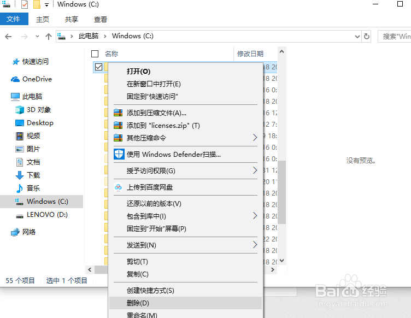The width and height of the screenshot is (411, 318).
Task: Switch to the 查看 ribbon tab
Action: point(101,19)
